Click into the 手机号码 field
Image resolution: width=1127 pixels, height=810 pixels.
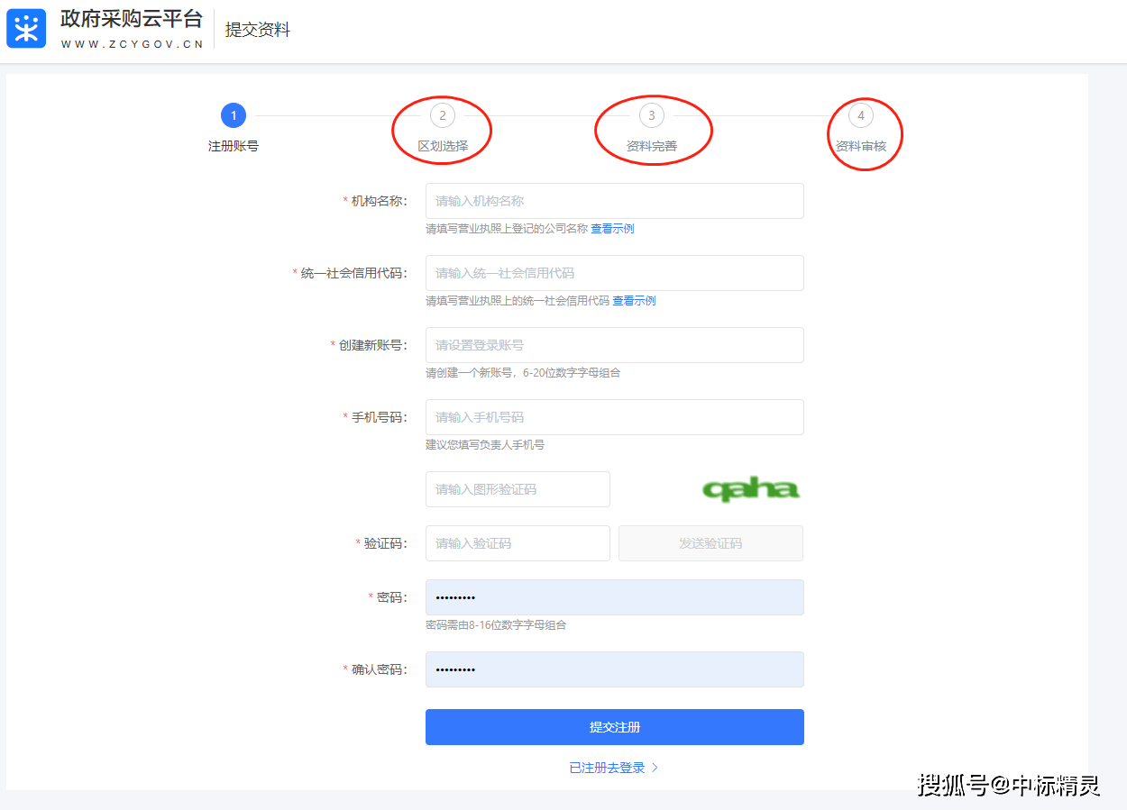tap(615, 417)
